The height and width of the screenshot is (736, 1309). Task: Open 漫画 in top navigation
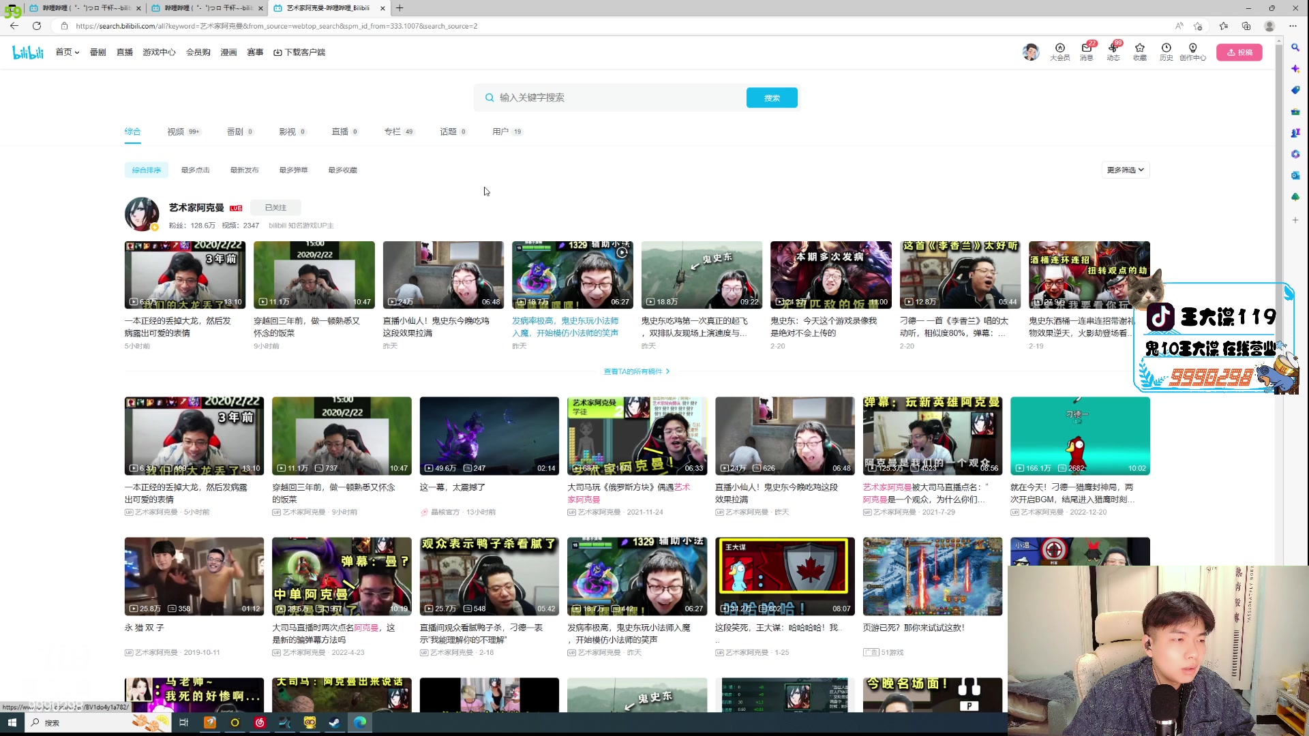pos(228,52)
